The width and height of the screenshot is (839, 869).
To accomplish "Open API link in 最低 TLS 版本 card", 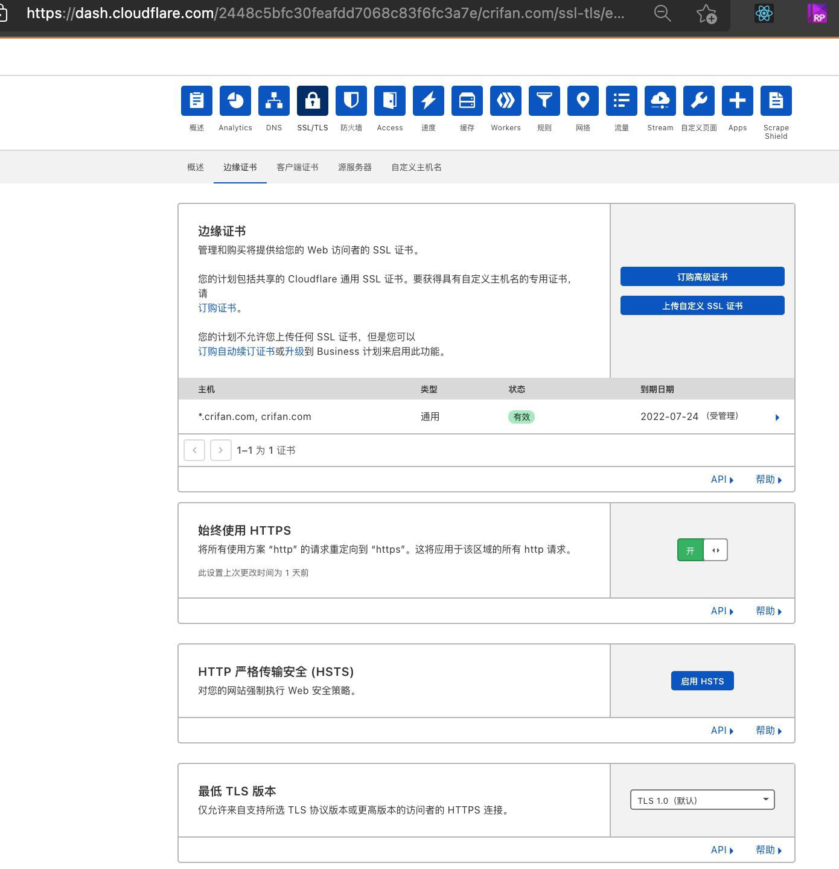I will [x=723, y=850].
